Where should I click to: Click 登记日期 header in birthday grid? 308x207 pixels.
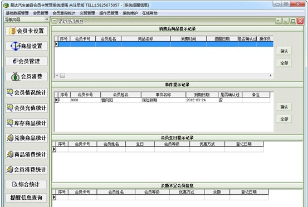pyautogui.click(x=244, y=144)
